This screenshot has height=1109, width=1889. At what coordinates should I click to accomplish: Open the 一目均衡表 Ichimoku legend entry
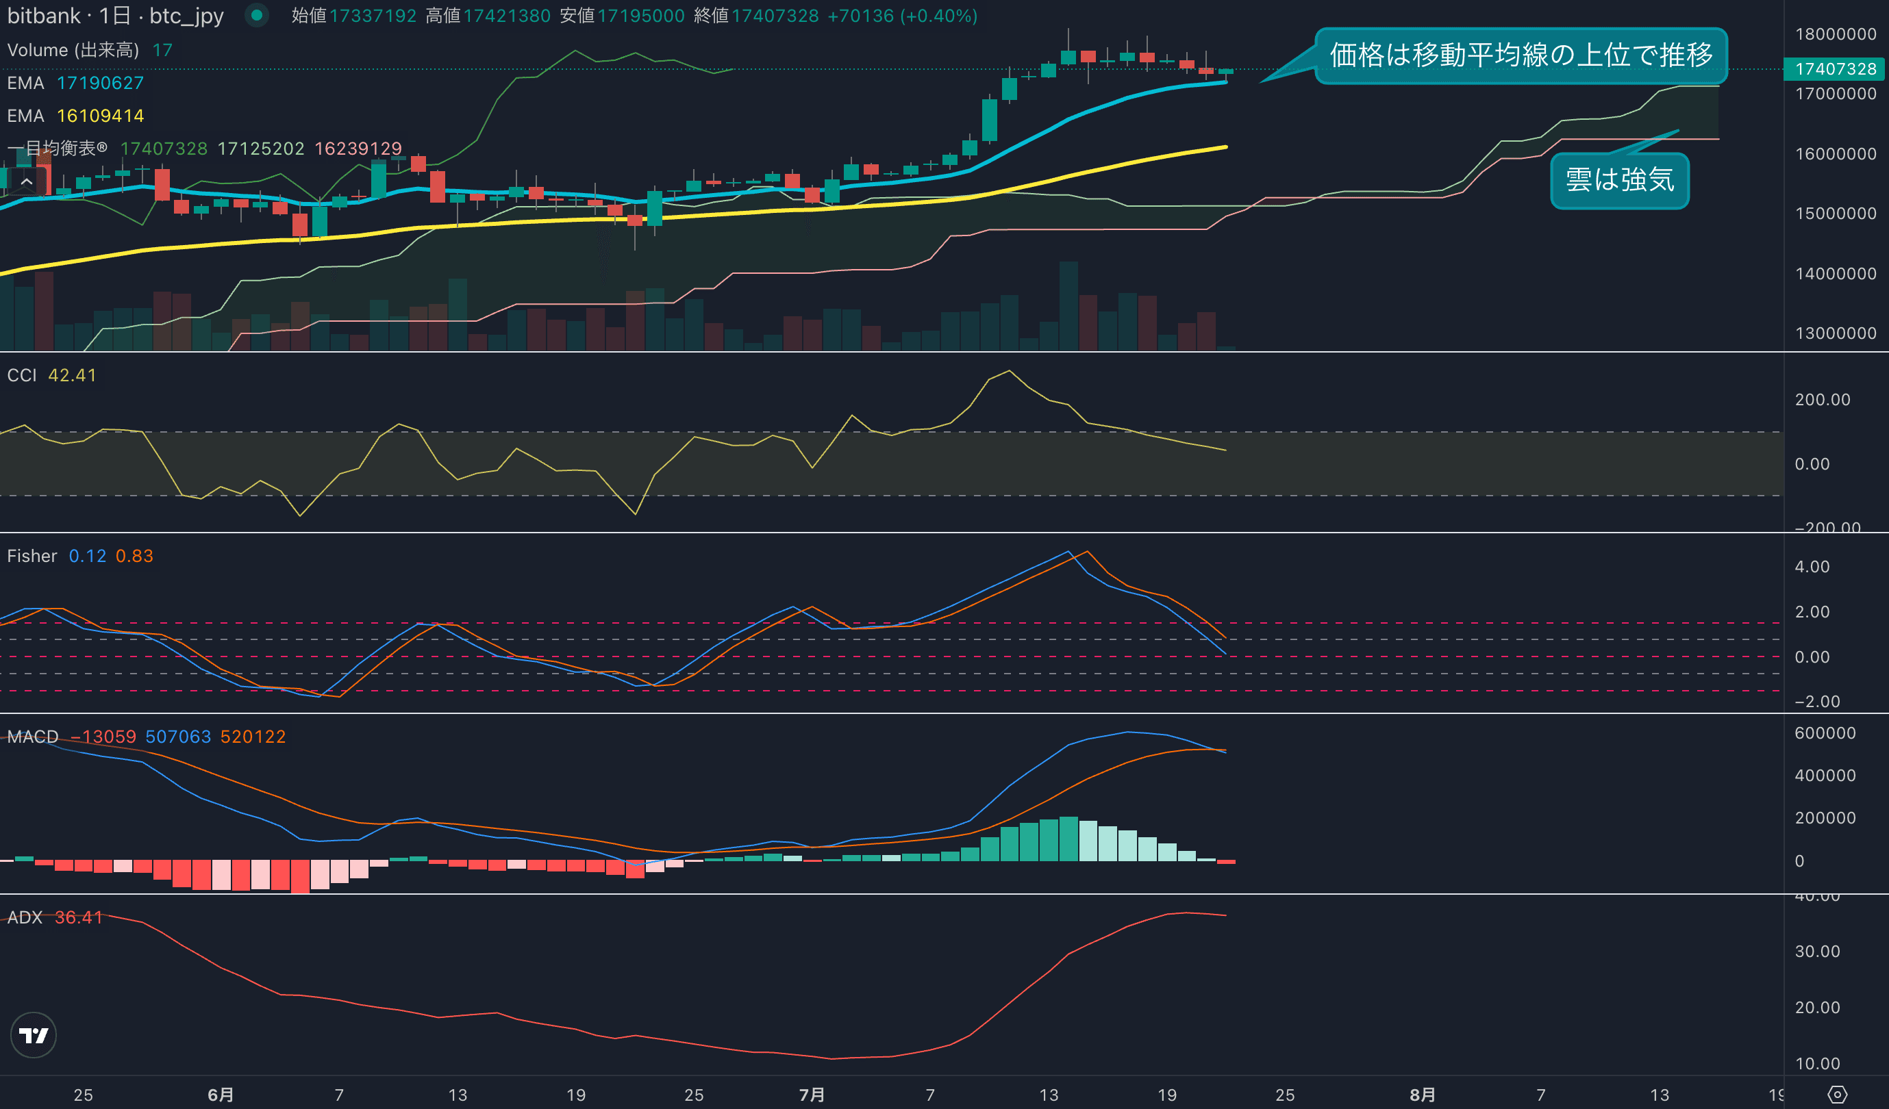[x=57, y=149]
